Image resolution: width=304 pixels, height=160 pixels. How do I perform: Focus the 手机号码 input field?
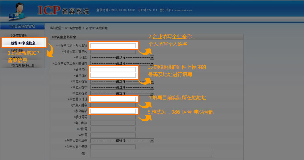[113, 117]
